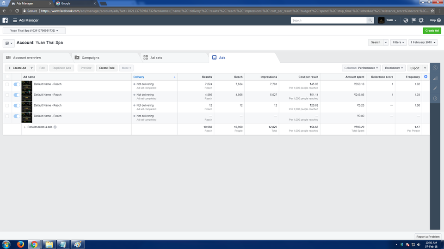The height and width of the screenshot is (249, 444).
Task: Expand Results from 4 ads row
Action: [x=25, y=127]
